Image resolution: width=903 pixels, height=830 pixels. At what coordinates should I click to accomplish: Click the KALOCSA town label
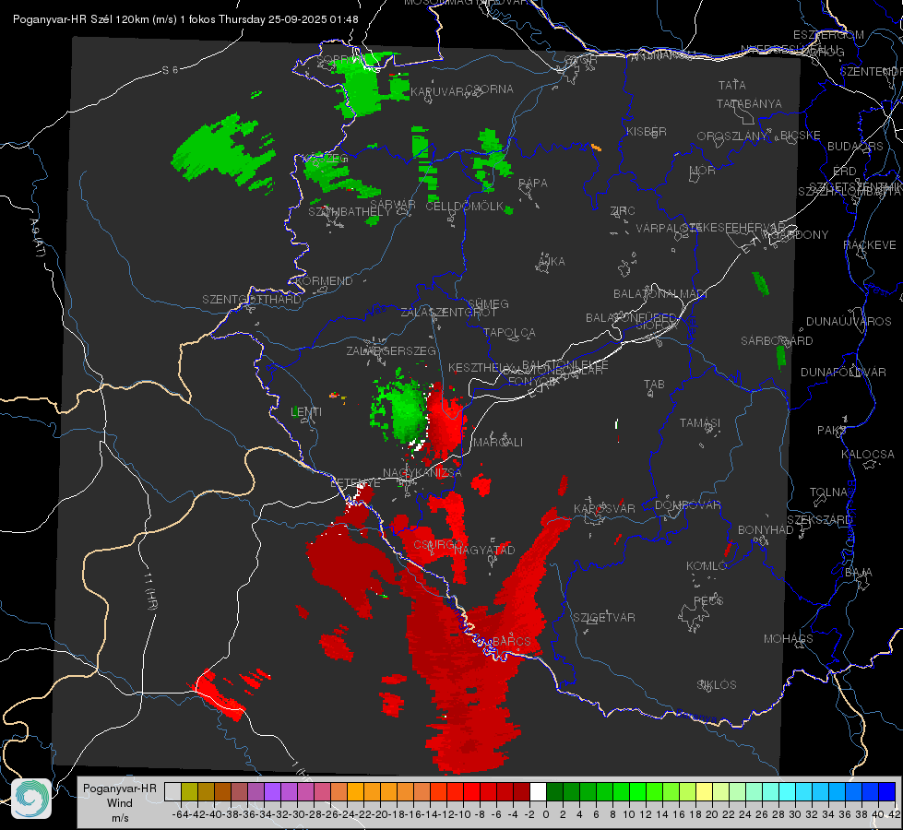868,455
